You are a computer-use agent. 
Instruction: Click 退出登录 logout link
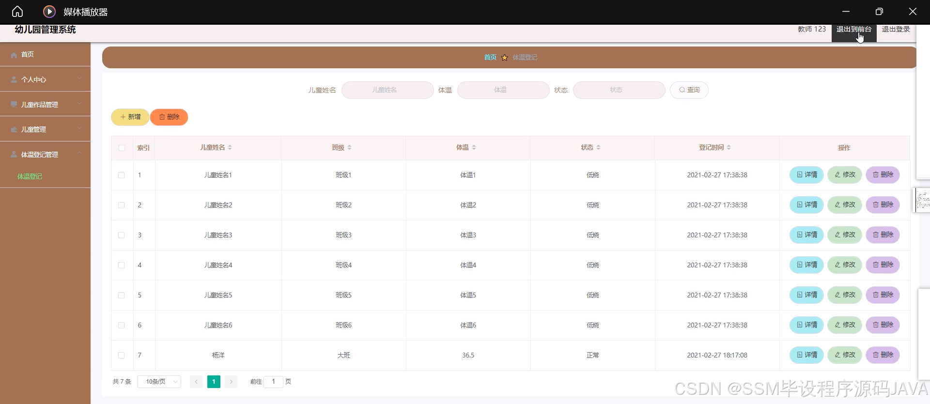coord(896,30)
